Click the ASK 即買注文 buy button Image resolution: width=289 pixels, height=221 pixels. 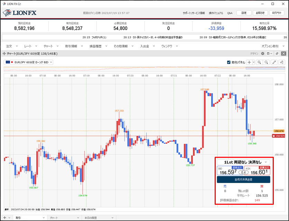pyautogui.click(x=257, y=171)
